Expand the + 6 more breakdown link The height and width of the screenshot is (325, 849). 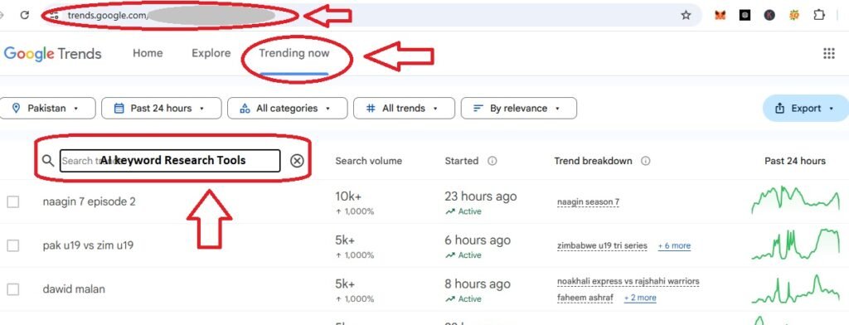674,245
